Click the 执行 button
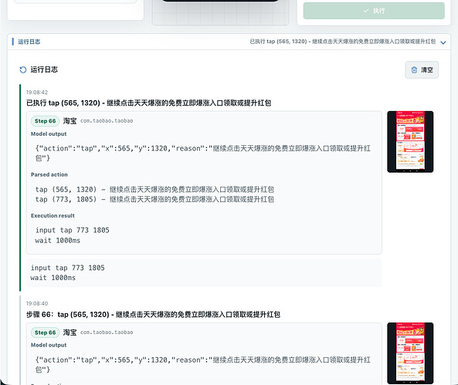The image size is (458, 385). pyautogui.click(x=374, y=11)
